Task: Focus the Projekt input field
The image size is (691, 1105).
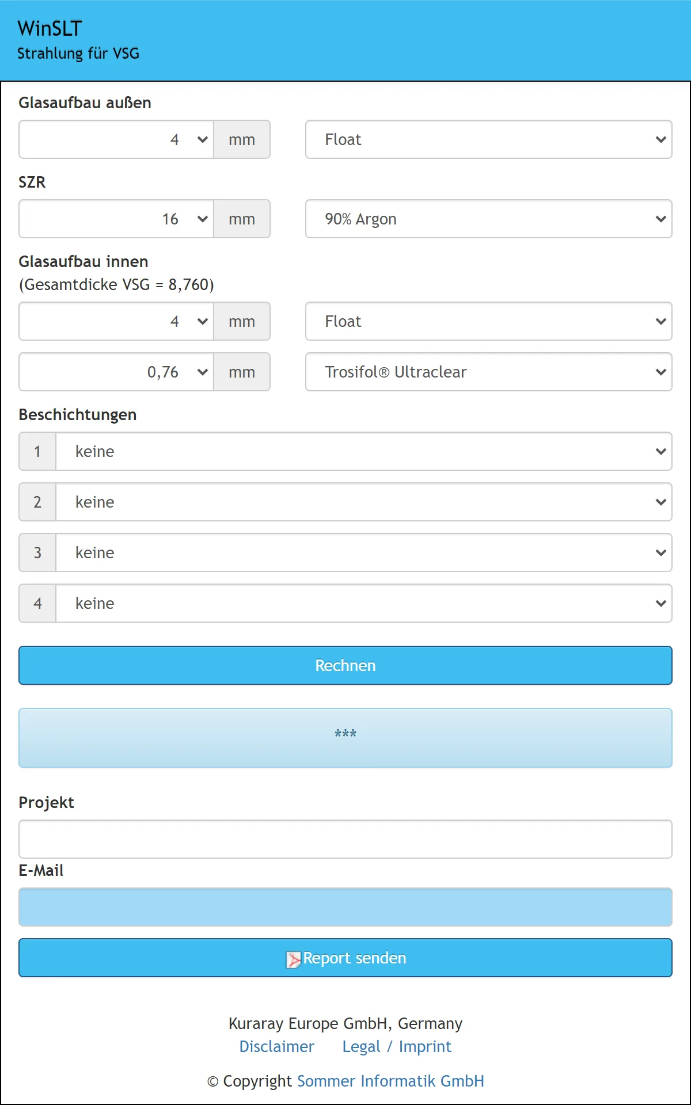Action: [x=345, y=839]
